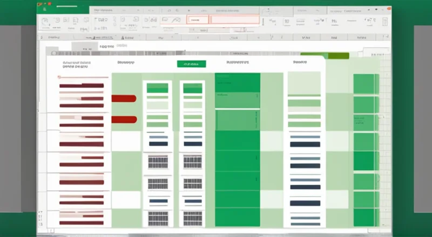The width and height of the screenshot is (432, 237).
Task: Click the first grid table icon in the second column
Action: tap(157, 161)
